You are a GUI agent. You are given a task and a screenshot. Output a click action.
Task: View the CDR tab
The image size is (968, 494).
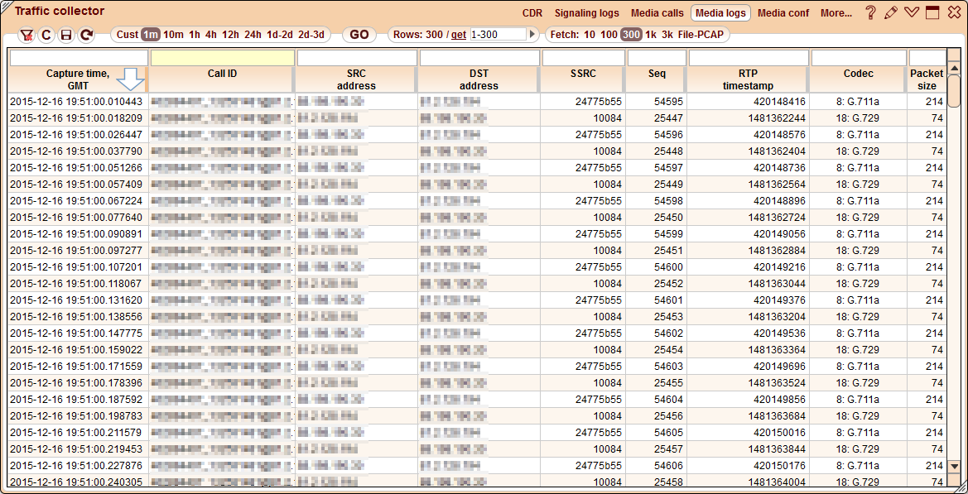click(532, 13)
